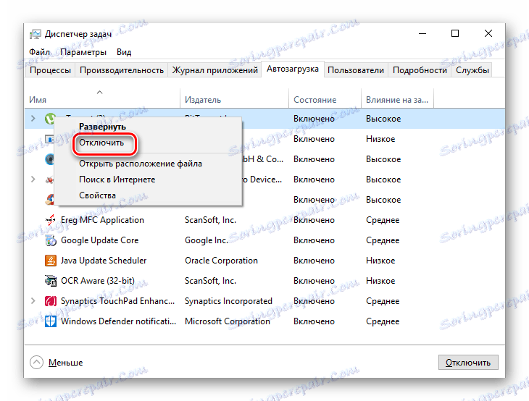Switch to the Службы tab
This screenshot has height=401, width=529.
[x=472, y=70]
